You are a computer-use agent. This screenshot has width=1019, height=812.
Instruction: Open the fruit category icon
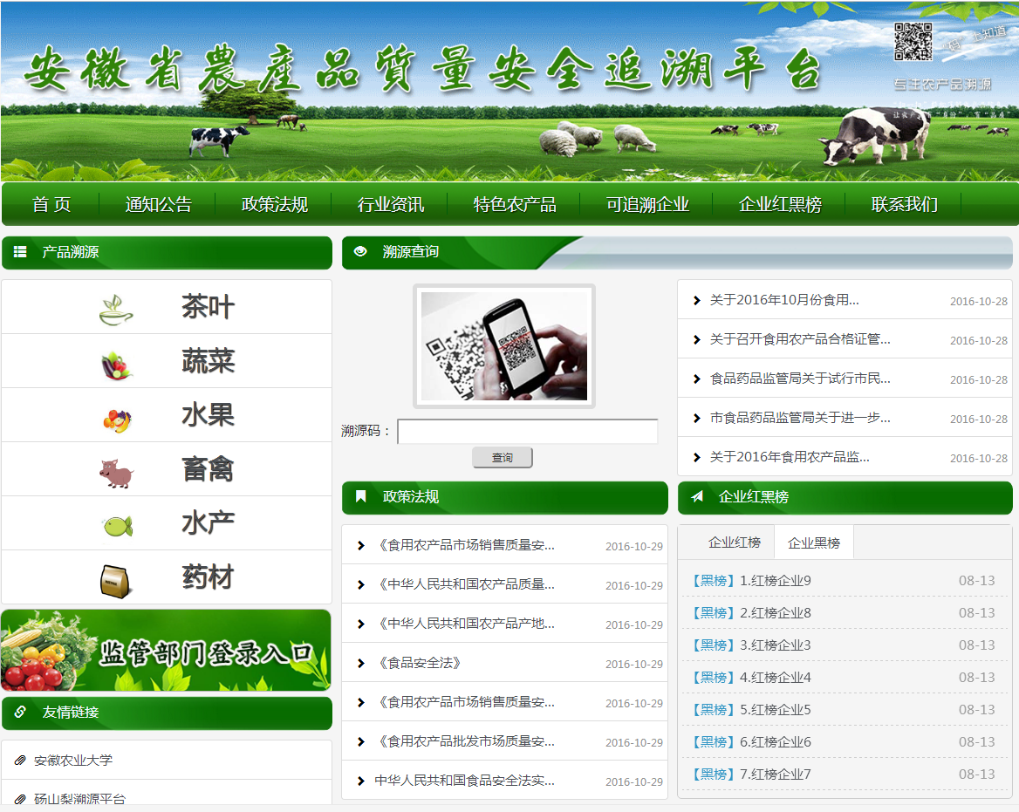tap(116, 418)
